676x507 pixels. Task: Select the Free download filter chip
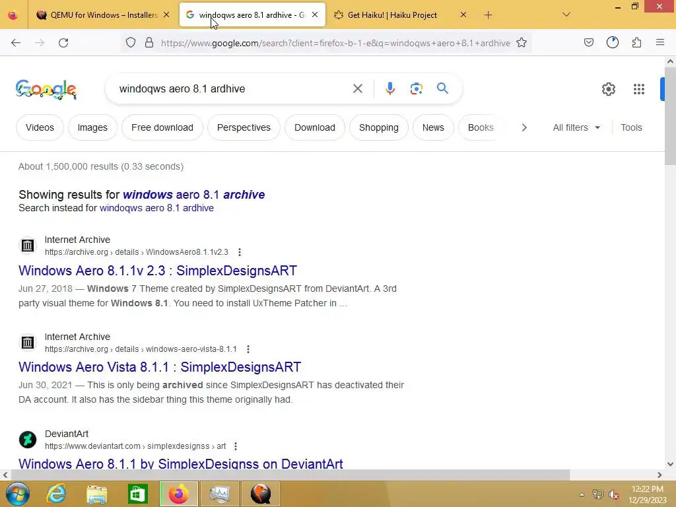pyautogui.click(x=162, y=127)
